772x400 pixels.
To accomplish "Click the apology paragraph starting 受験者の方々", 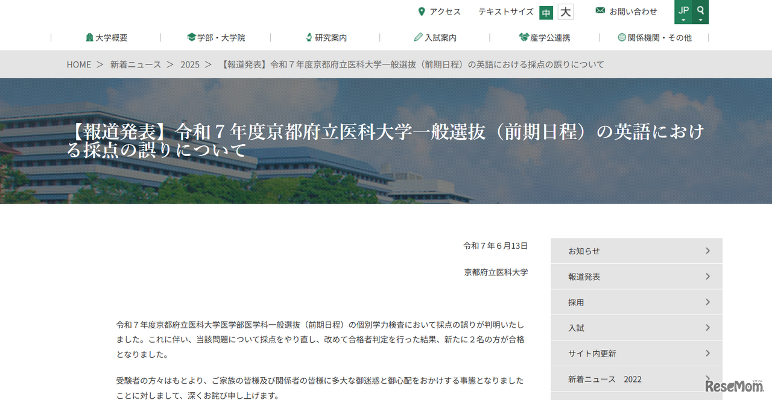I will [320, 388].
